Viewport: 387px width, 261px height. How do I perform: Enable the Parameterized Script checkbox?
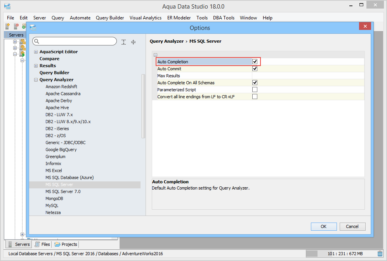[255, 89]
